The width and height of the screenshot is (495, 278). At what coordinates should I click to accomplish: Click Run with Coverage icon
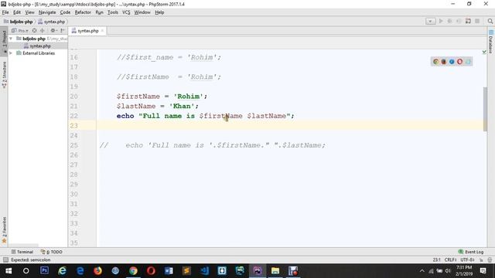pos(459,21)
